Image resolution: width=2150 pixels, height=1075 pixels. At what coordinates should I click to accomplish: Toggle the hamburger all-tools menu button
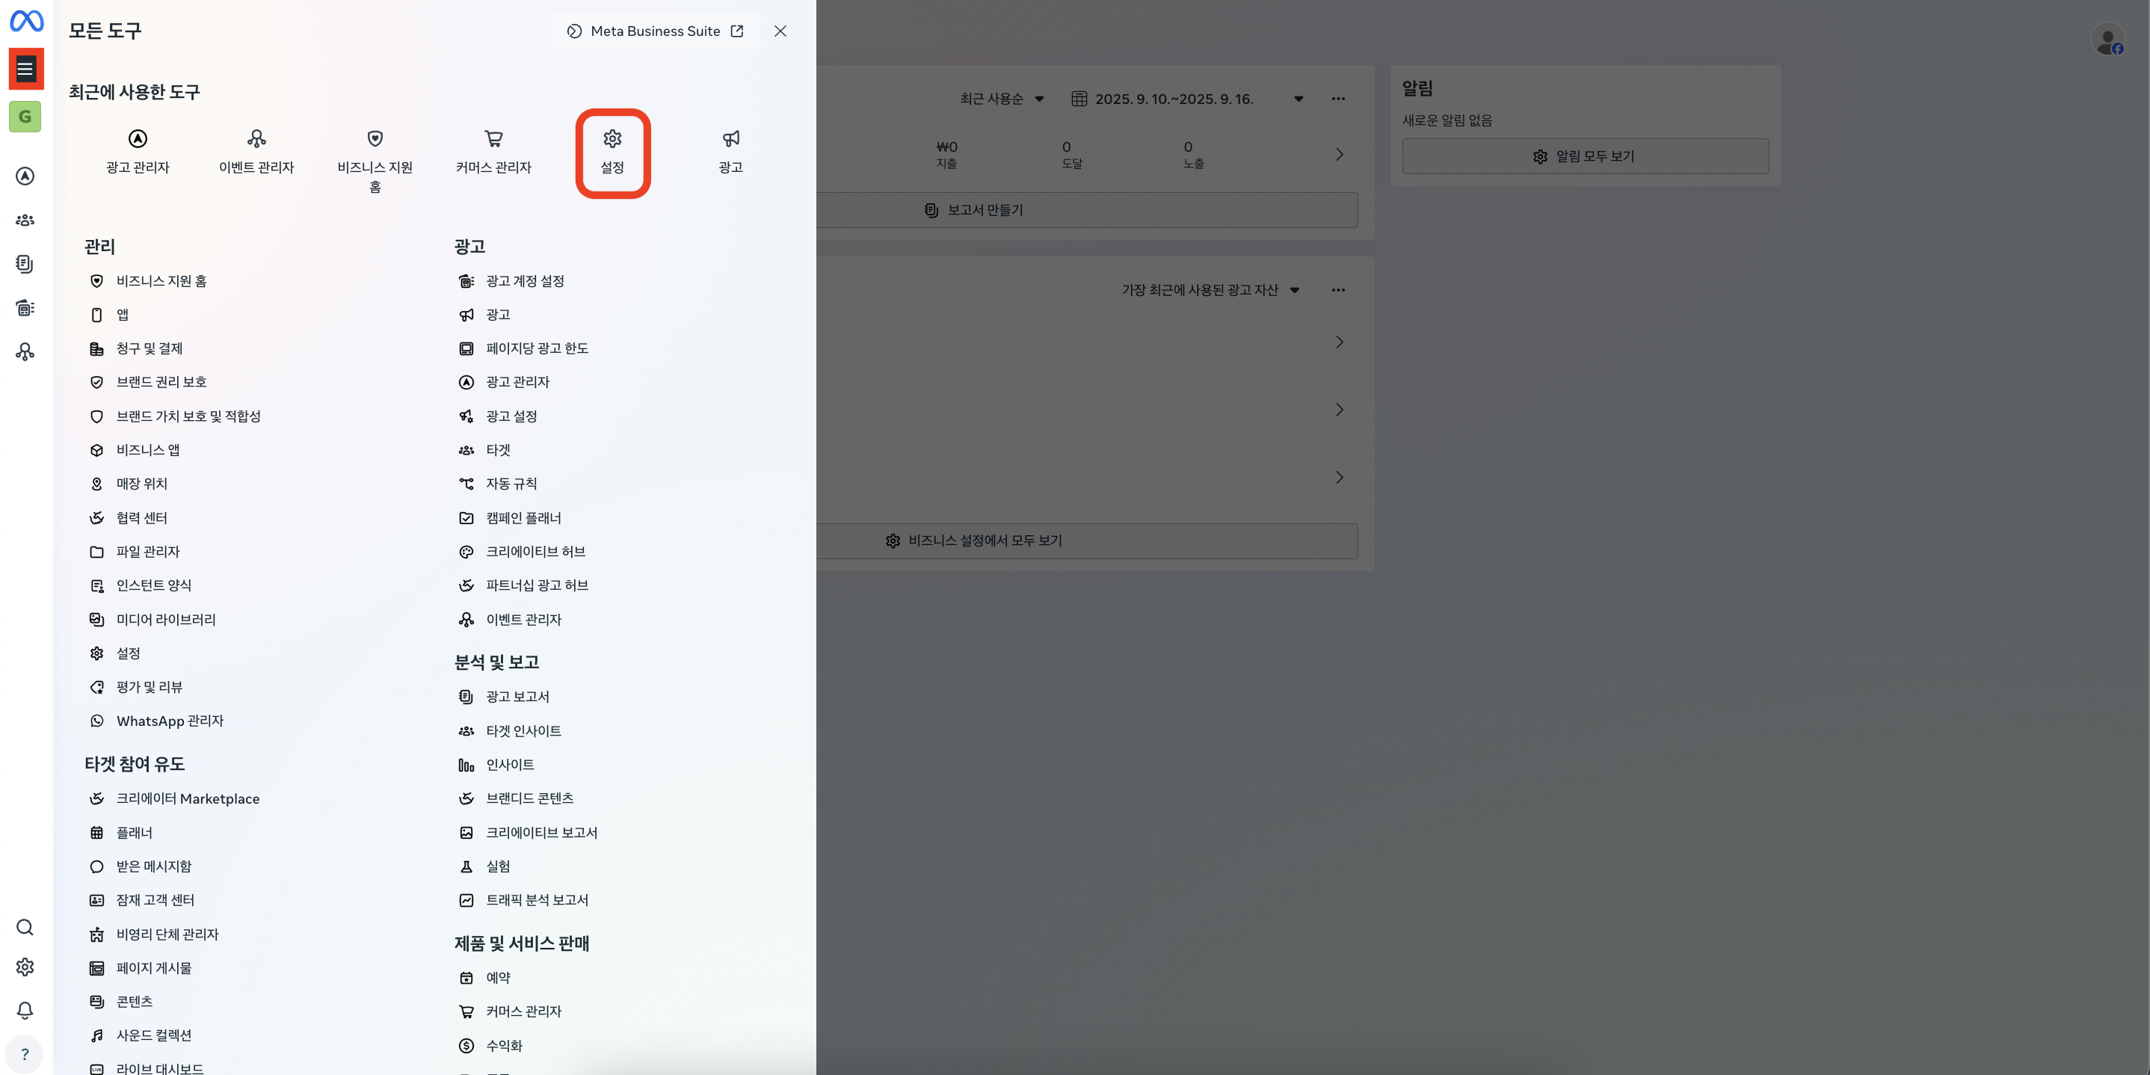[25, 69]
